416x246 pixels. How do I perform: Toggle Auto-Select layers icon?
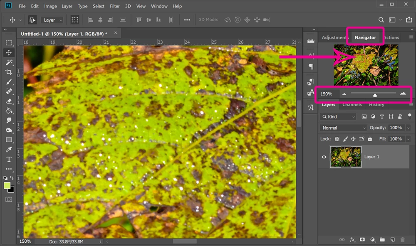click(32, 20)
